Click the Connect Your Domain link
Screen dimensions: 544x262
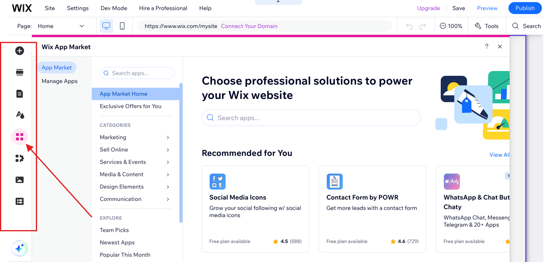249,26
